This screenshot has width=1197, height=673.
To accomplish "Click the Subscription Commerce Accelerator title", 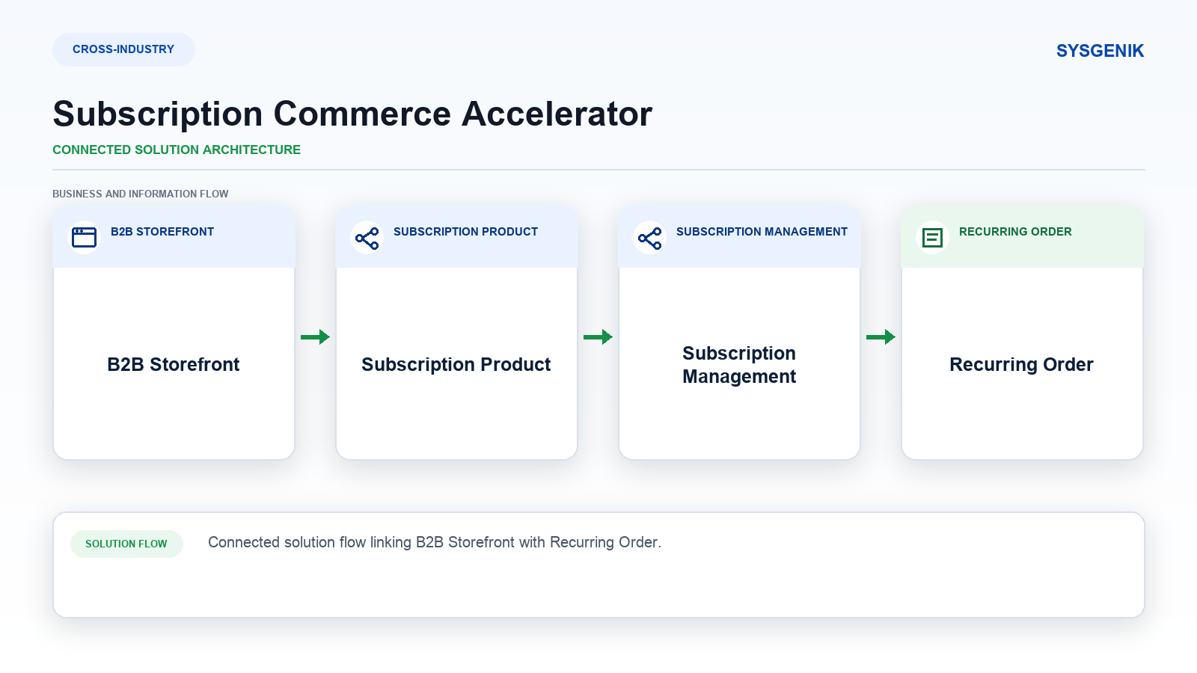I will (352, 114).
